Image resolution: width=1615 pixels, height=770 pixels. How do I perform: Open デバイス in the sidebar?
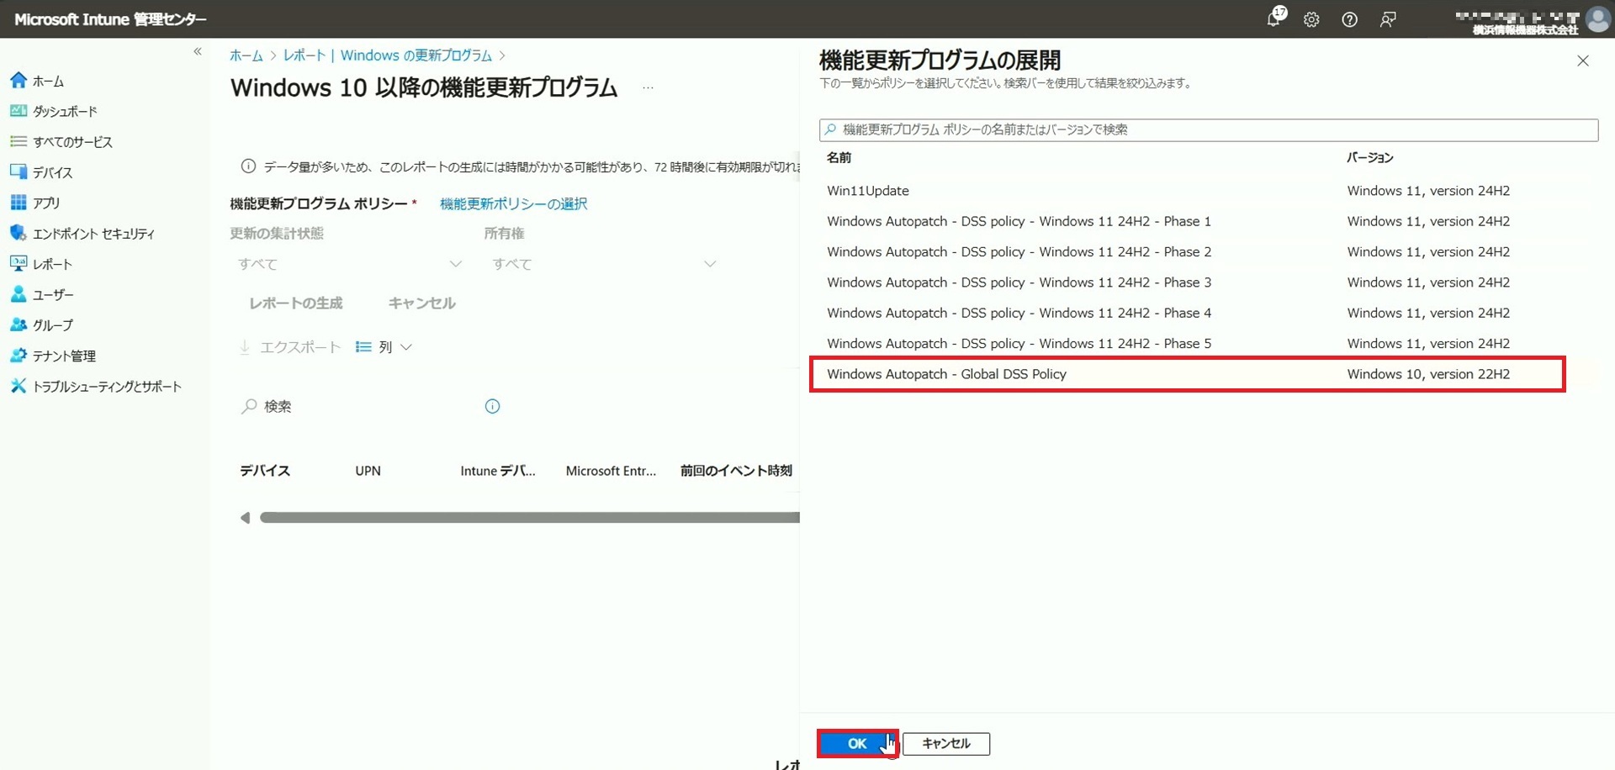pos(52,172)
